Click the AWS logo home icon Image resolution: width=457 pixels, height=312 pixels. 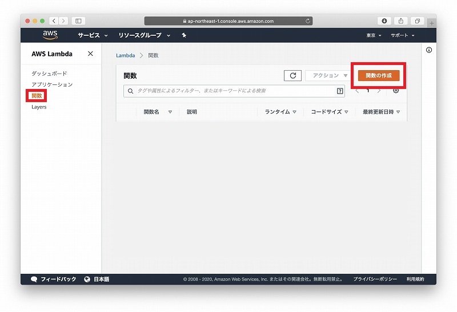50,35
